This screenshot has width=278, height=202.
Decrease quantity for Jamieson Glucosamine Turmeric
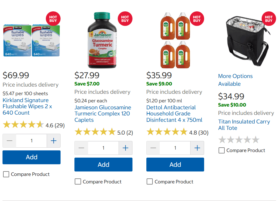81,148
